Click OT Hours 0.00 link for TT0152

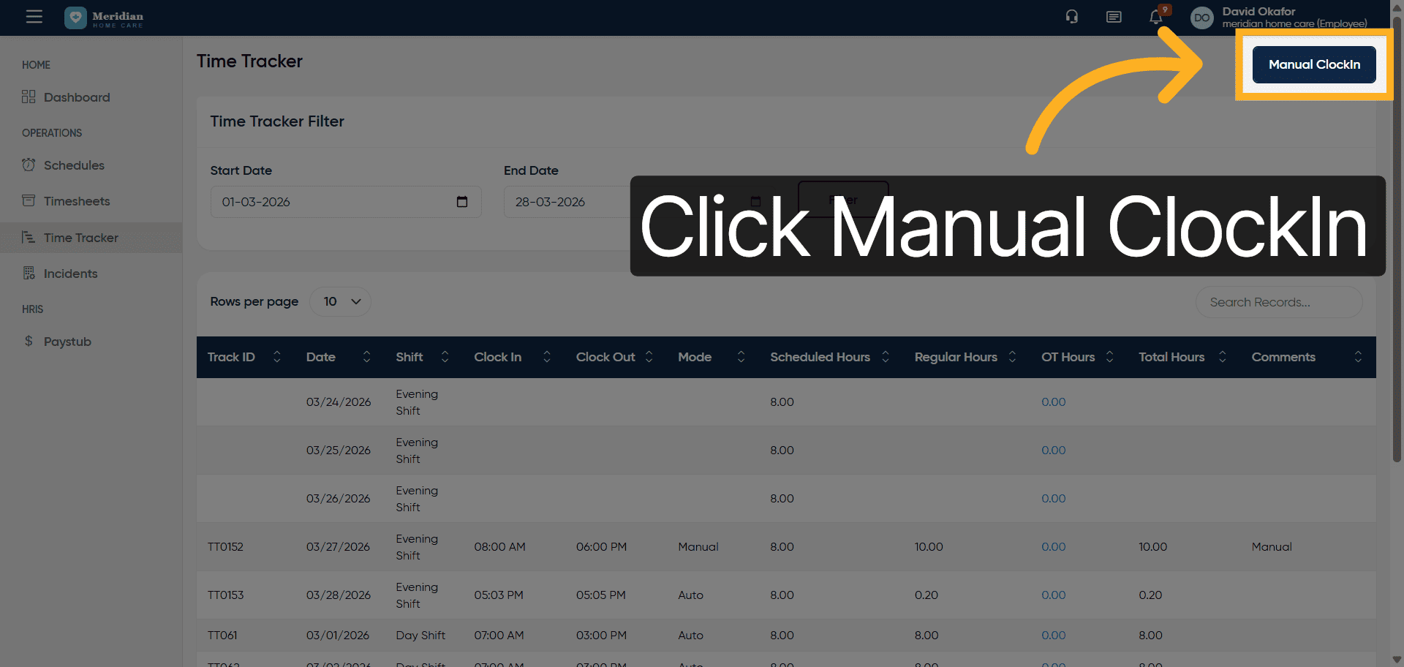1053,547
